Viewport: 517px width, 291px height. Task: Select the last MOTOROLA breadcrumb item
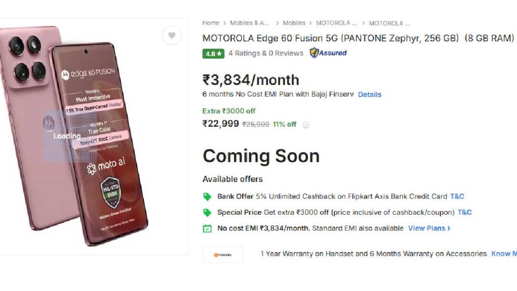click(x=389, y=23)
